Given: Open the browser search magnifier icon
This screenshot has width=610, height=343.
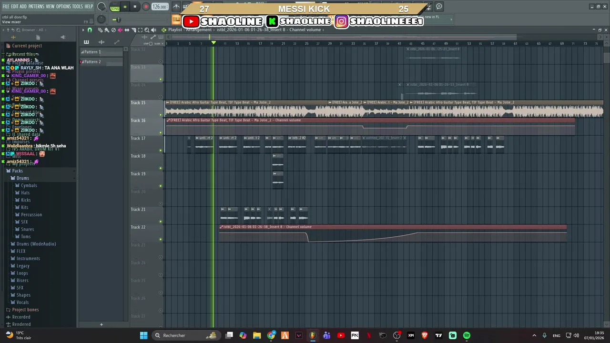Looking at the screenshot, I should pos(18,30).
